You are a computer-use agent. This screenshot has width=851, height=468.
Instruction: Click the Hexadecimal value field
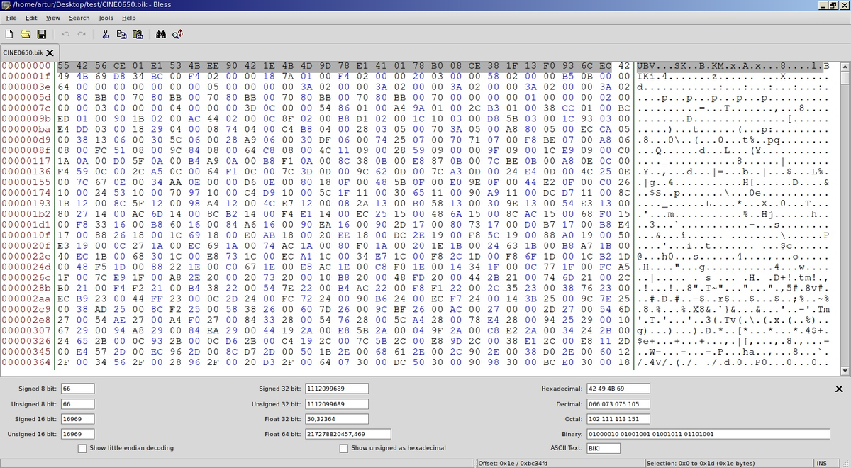617,389
